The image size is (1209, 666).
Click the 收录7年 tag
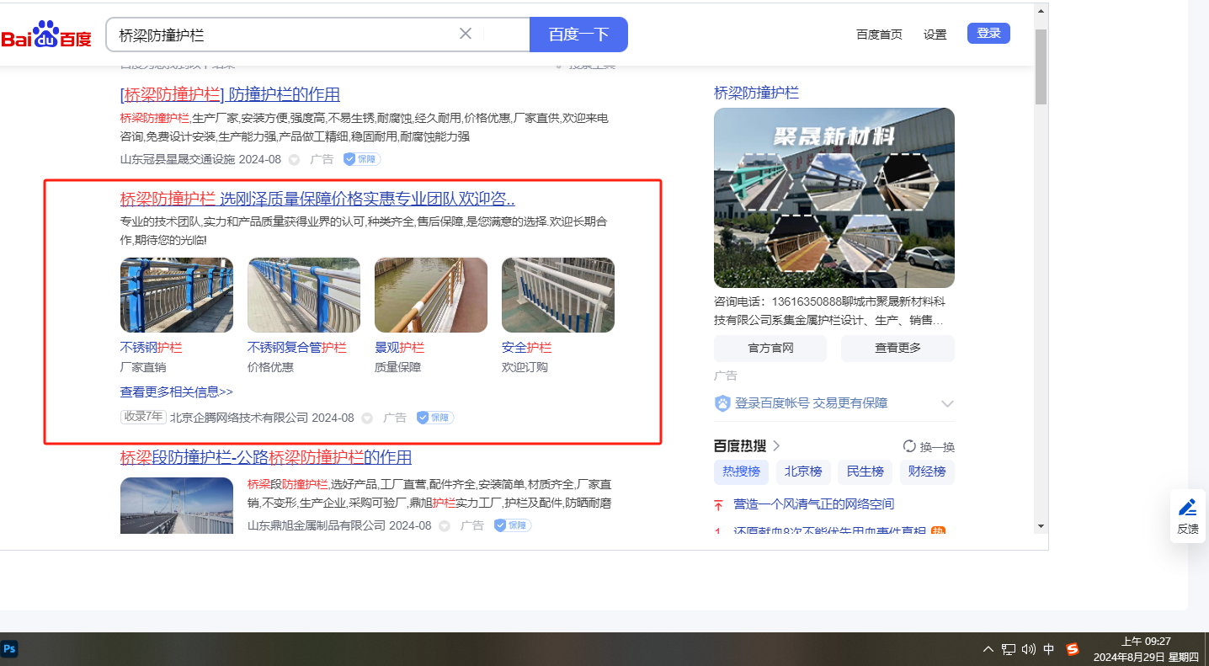pos(143,417)
